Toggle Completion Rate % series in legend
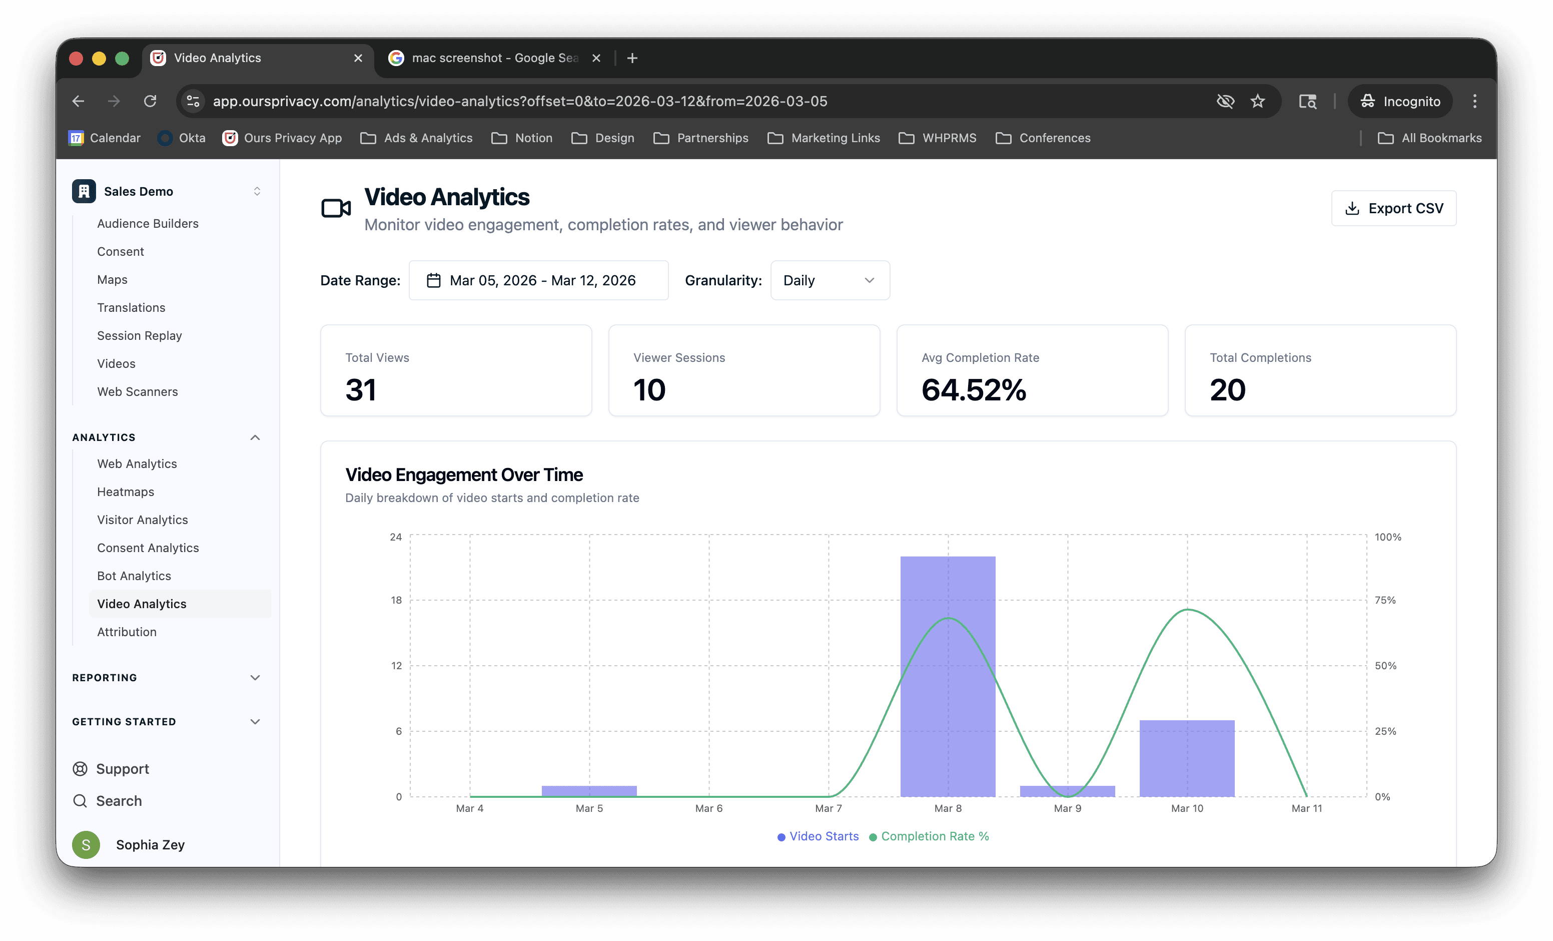 point(929,836)
